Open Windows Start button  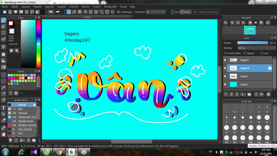coord(6,152)
